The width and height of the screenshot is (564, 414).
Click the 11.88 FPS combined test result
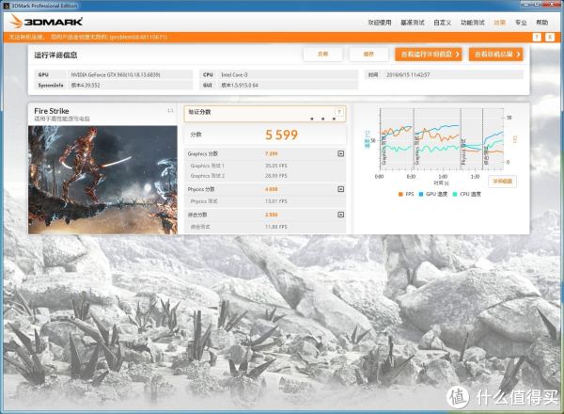click(275, 227)
